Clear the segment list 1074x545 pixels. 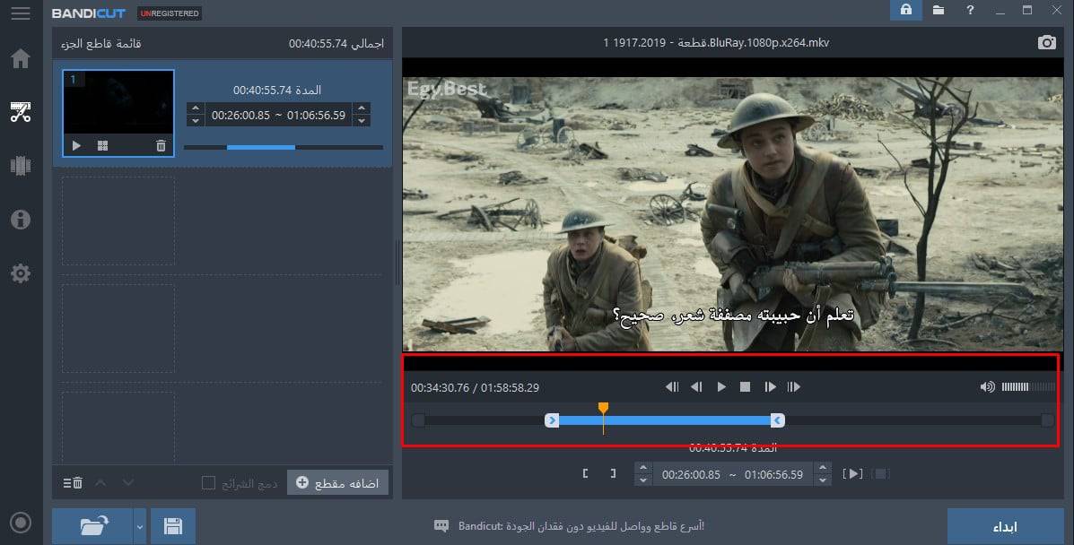[74, 482]
